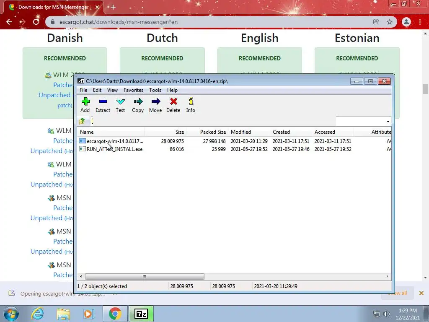This screenshot has height=322, width=429.
Task: Extract files using the Extract toolbar icon
Action: tap(103, 105)
